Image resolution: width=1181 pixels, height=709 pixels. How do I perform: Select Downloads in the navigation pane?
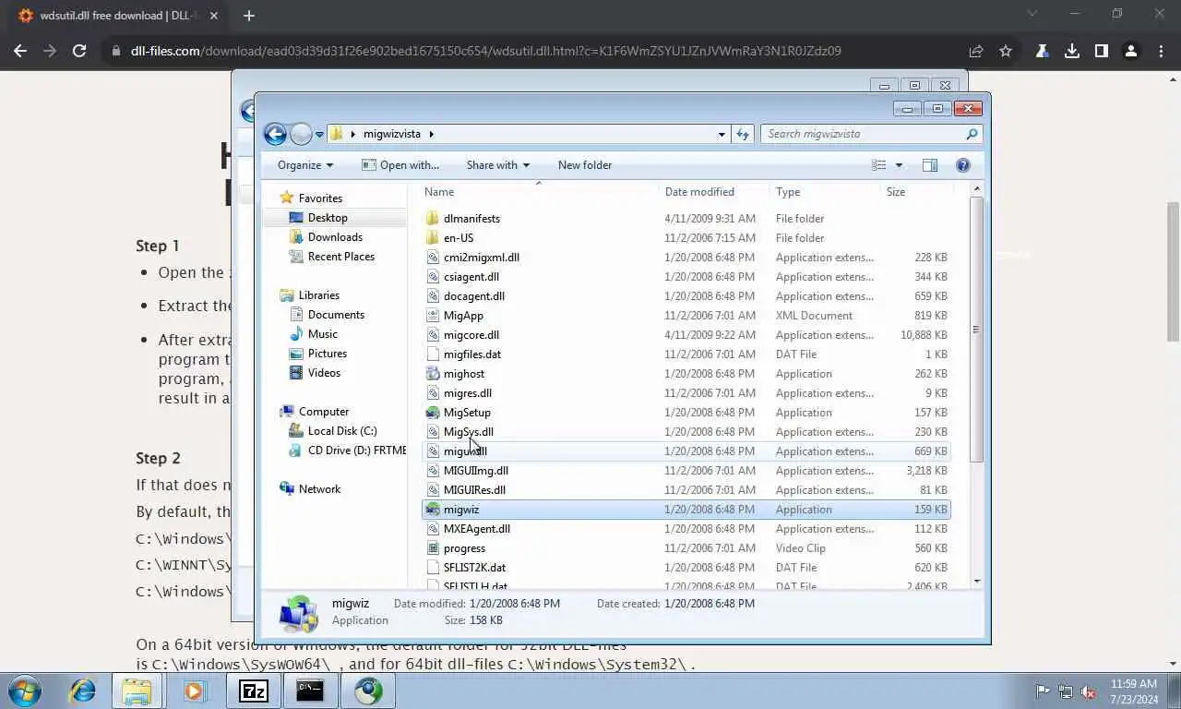326,237
